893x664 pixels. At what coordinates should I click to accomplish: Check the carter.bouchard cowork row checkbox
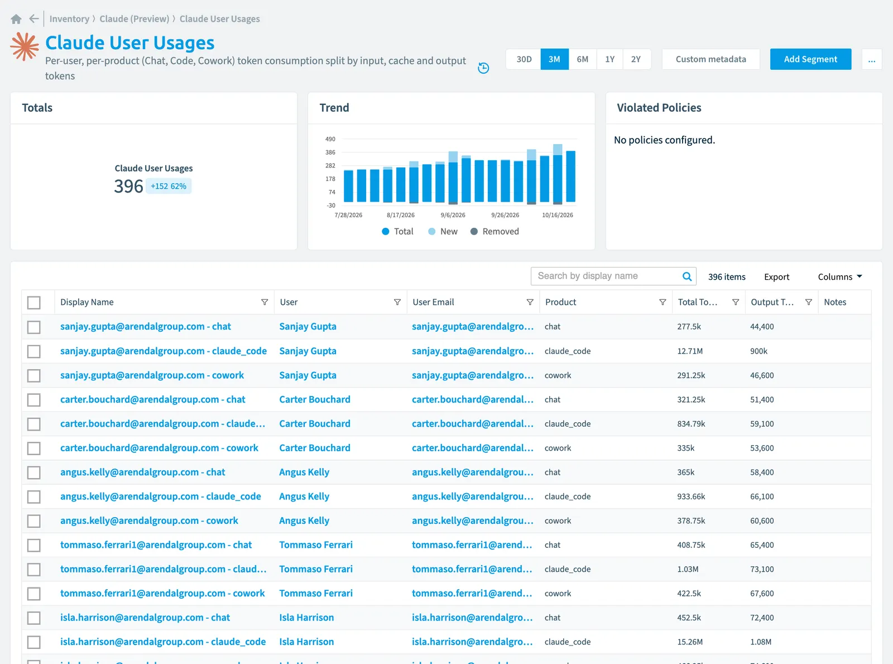34,448
